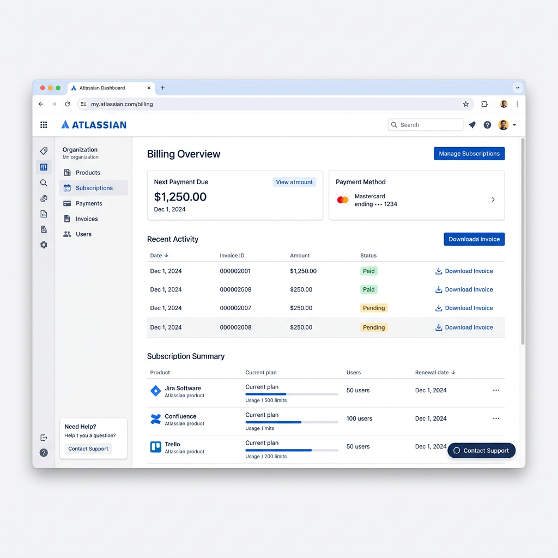This screenshot has width=558, height=558.
Task: Click the link icon in left rail
Action: point(44,198)
